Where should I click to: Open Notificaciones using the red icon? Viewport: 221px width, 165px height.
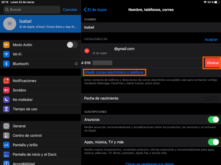(x=6, y=81)
